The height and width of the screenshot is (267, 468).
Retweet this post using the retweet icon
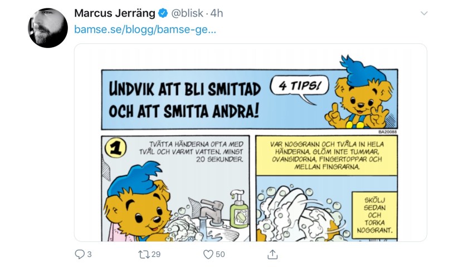click(x=144, y=254)
